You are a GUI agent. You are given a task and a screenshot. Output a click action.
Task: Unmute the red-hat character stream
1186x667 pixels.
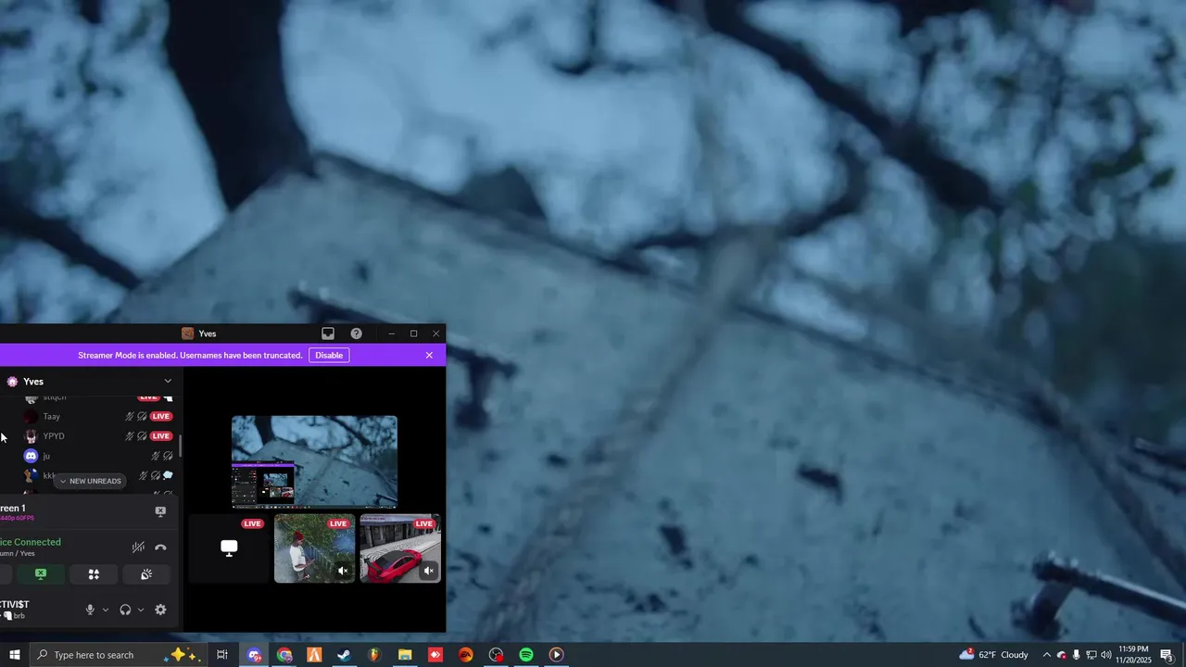[343, 572]
